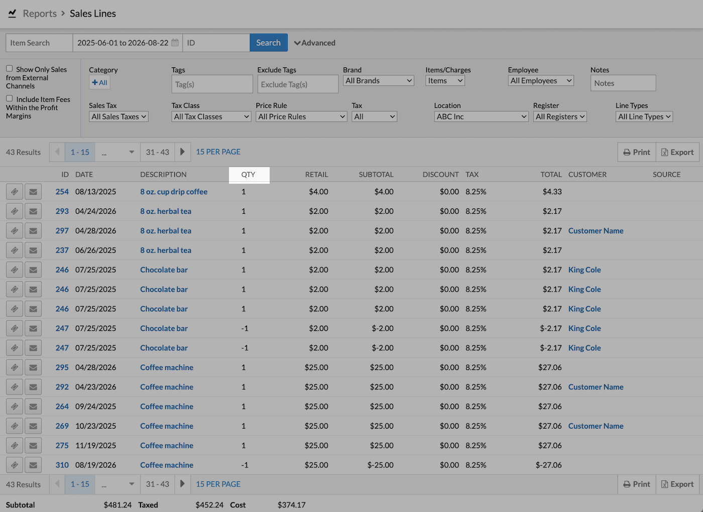703x512 pixels.
Task: Open 8 oz. cup drip coffee item
Action: [174, 192]
